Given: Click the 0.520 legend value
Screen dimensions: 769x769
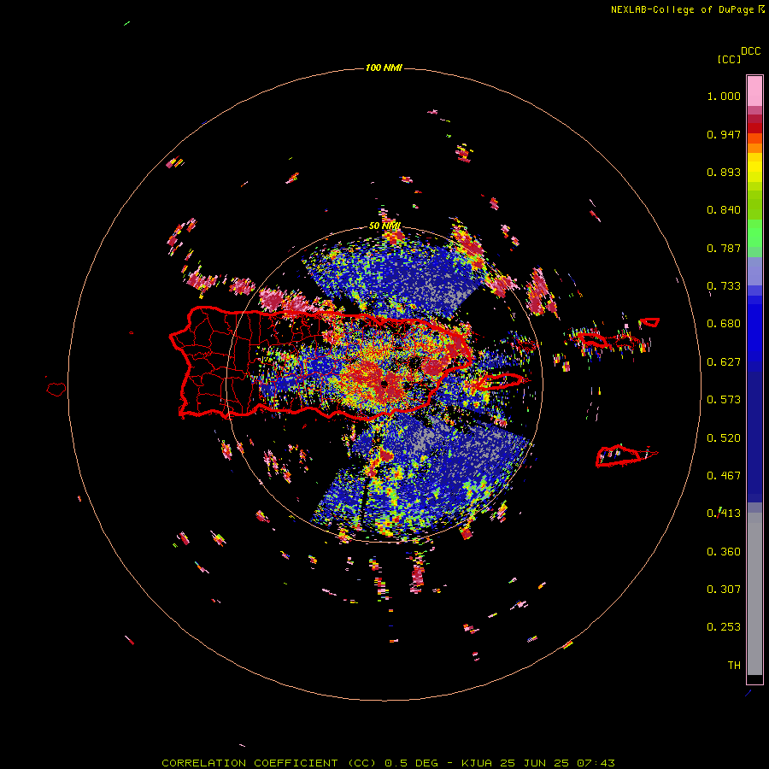Looking at the screenshot, I should 724,438.
